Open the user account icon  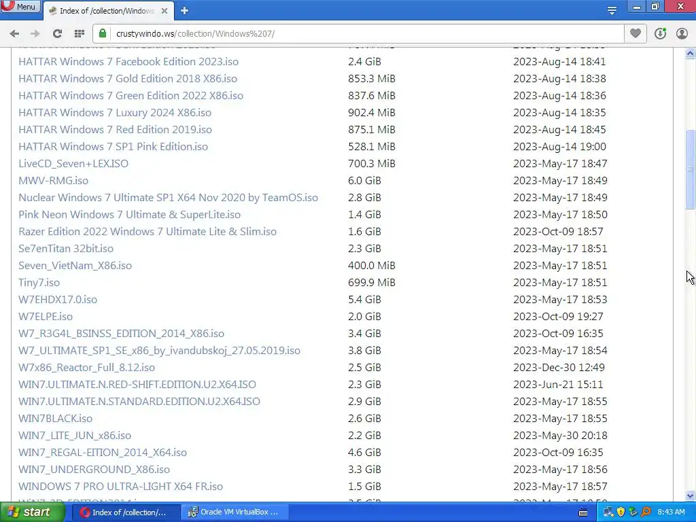[682, 34]
